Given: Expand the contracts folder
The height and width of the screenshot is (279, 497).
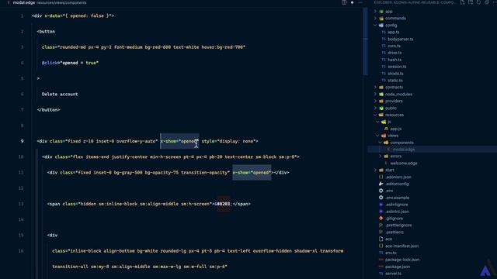Looking at the screenshot, I should 394,88.
